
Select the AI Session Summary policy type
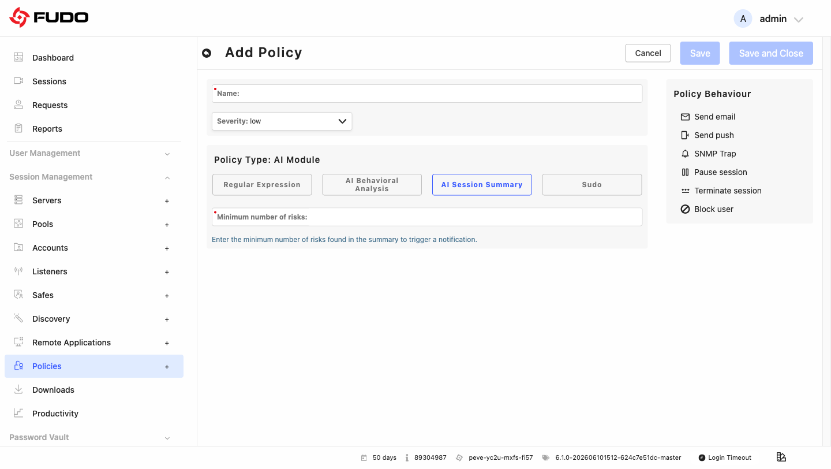[482, 185]
